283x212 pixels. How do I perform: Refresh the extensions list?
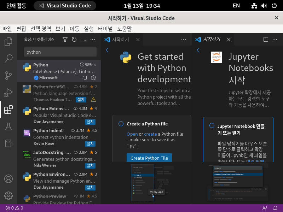click(x=74, y=40)
